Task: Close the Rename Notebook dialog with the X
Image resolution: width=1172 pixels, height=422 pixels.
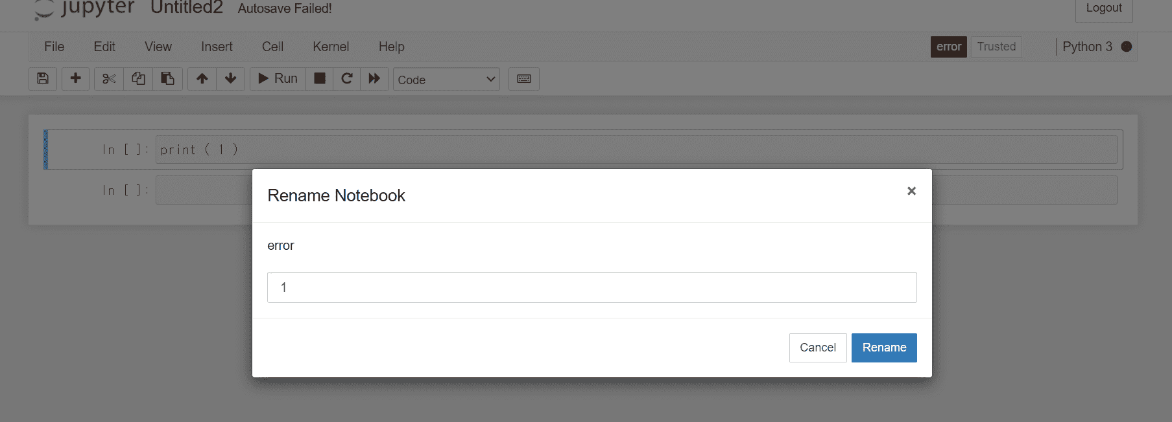Action: click(x=911, y=191)
